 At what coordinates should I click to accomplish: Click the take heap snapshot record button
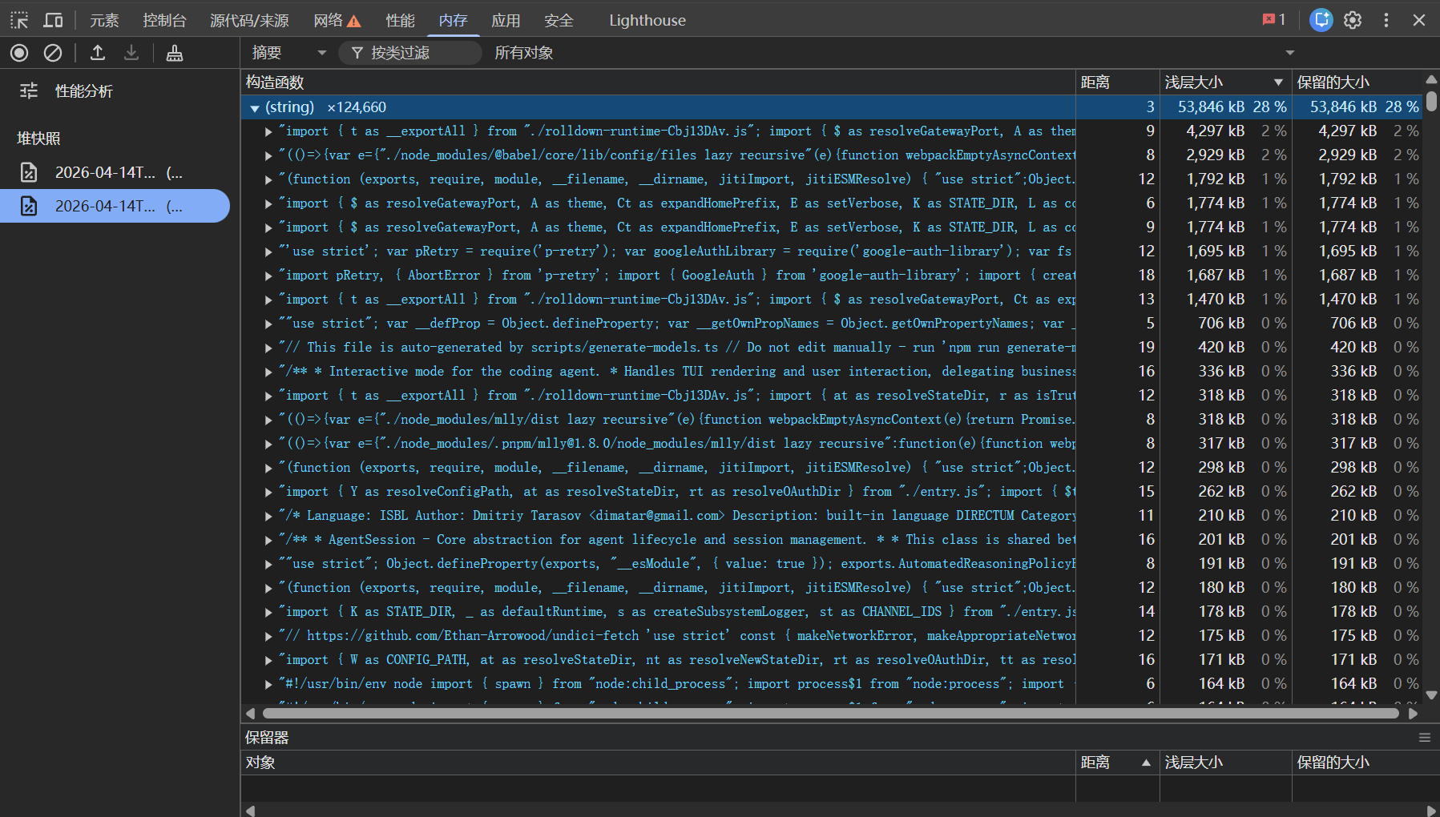pyautogui.click(x=19, y=53)
